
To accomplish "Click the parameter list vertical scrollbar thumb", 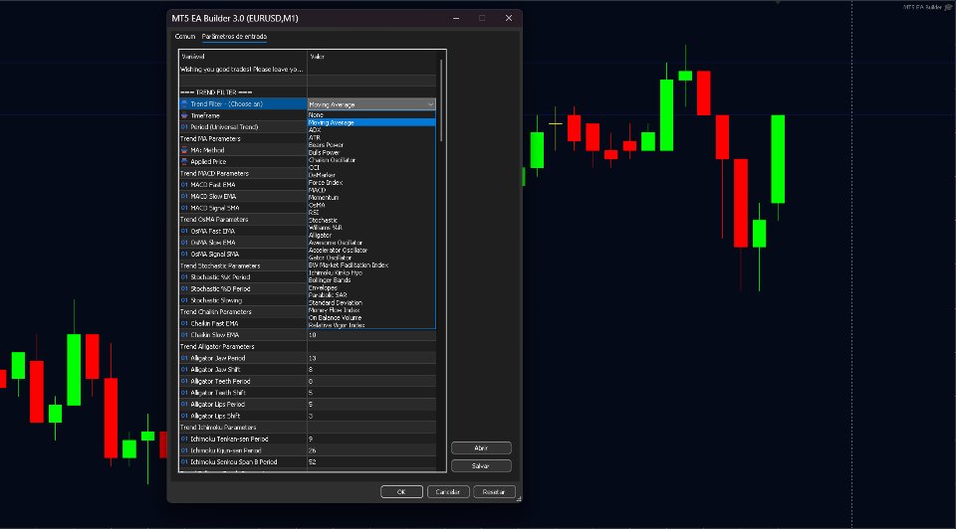I will (441, 100).
